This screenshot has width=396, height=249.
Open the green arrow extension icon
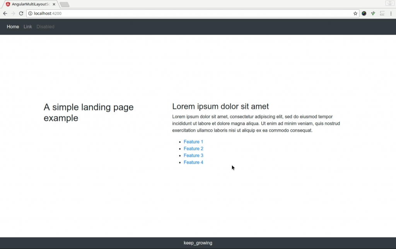pyautogui.click(x=373, y=14)
